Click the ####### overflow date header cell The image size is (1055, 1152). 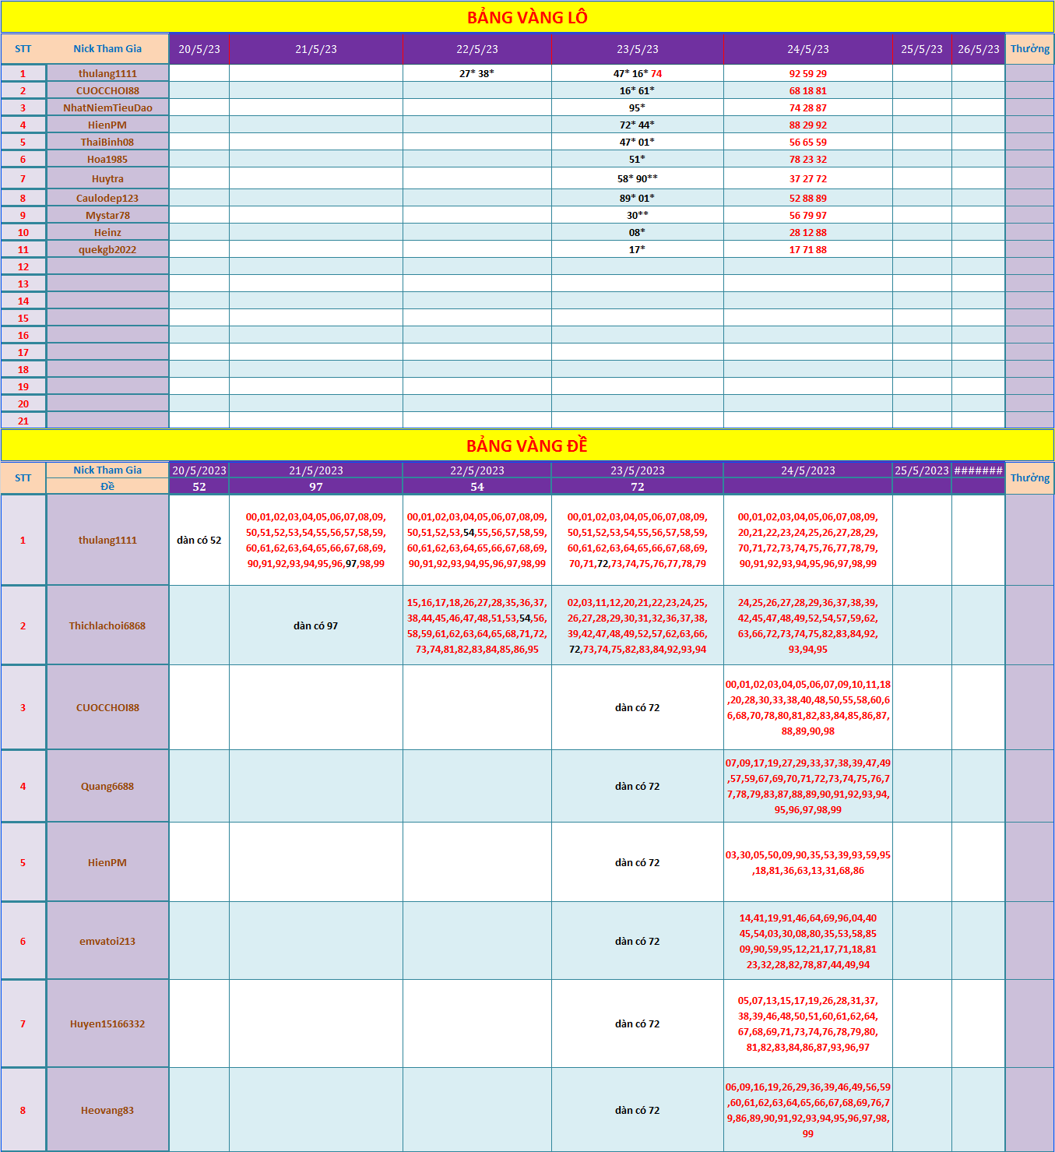[978, 470]
